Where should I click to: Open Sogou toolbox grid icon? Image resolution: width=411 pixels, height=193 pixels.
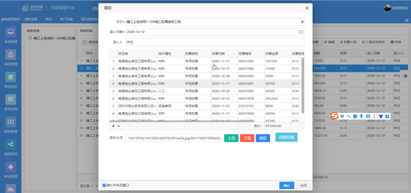tap(387, 117)
